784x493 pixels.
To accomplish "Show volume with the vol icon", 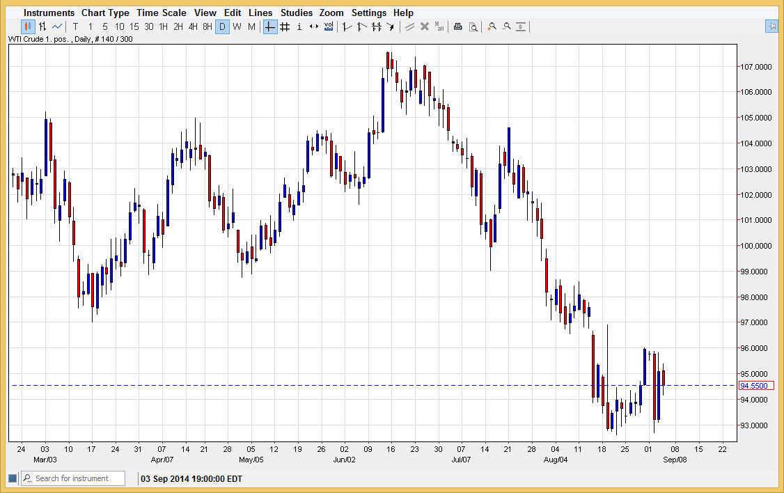I will (x=328, y=26).
